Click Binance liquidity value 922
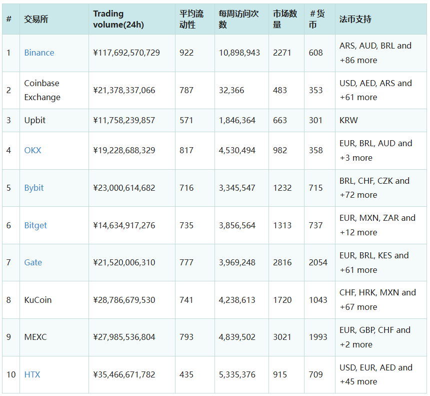 click(186, 53)
